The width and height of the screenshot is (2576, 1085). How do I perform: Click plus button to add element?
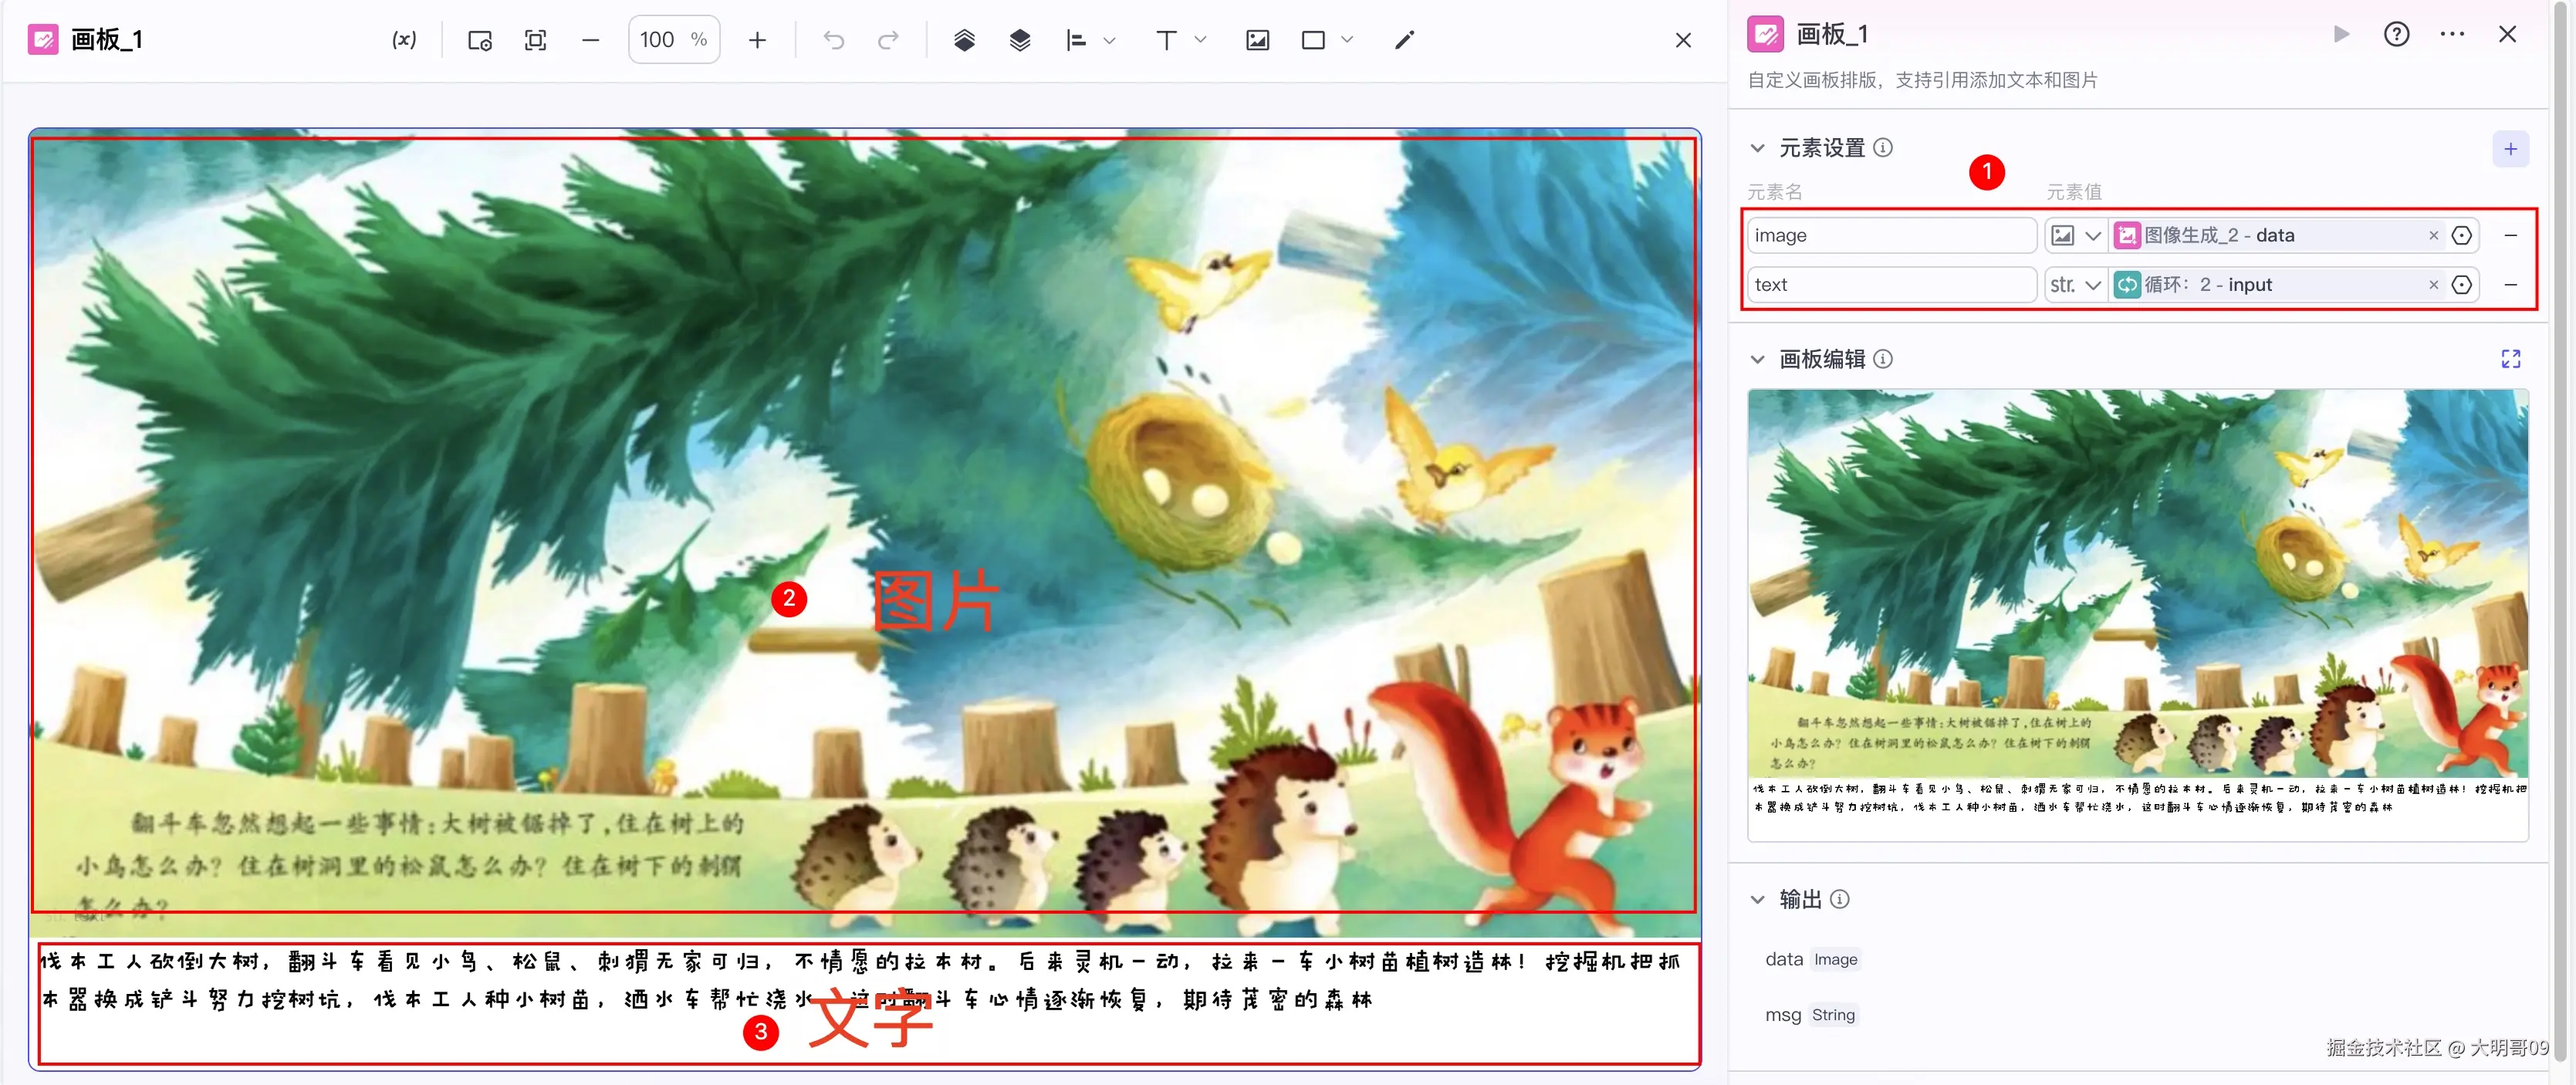[2510, 149]
